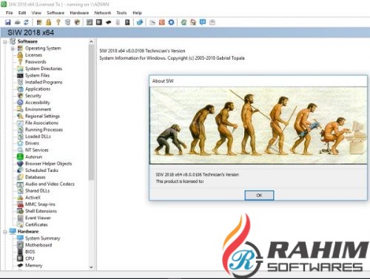Click the blue gear toolbar icon

(171, 22)
